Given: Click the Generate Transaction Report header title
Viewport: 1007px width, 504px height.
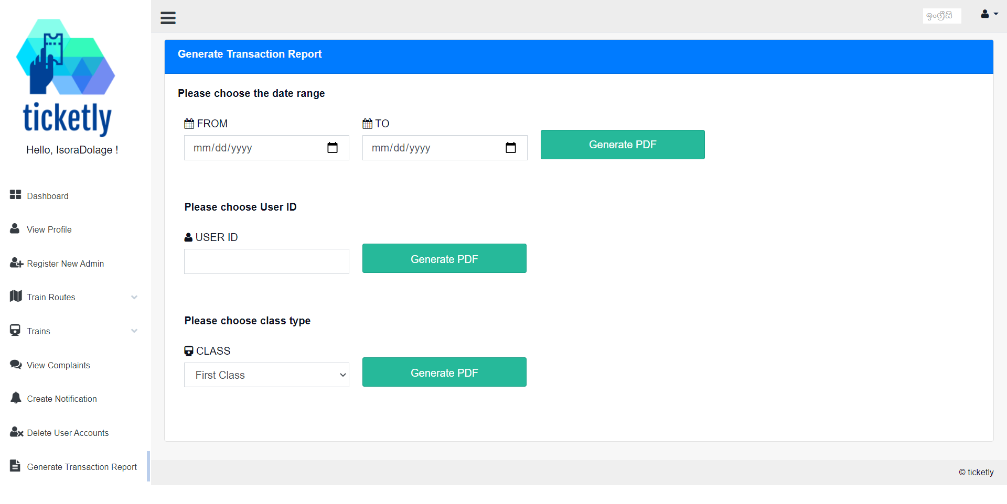Looking at the screenshot, I should click(x=250, y=54).
